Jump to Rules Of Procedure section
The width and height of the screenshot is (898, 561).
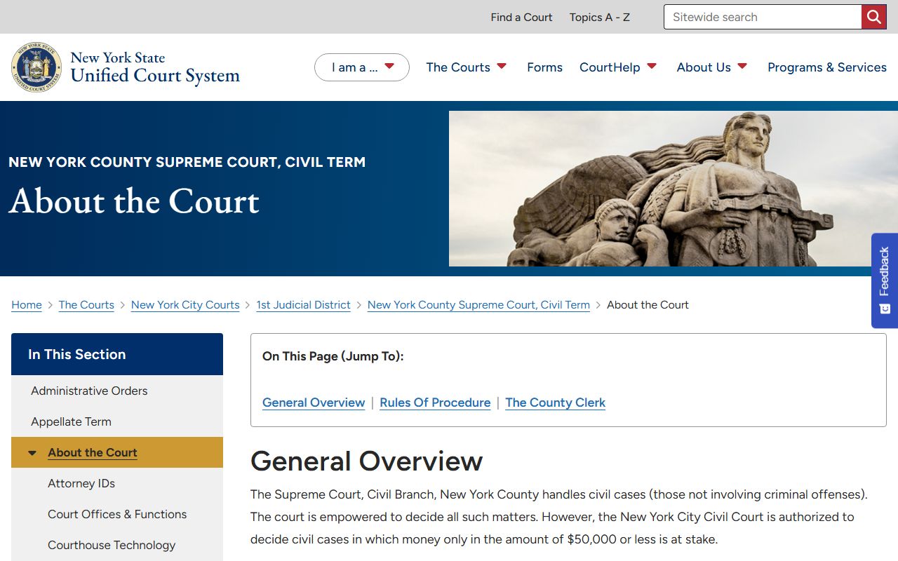click(435, 403)
